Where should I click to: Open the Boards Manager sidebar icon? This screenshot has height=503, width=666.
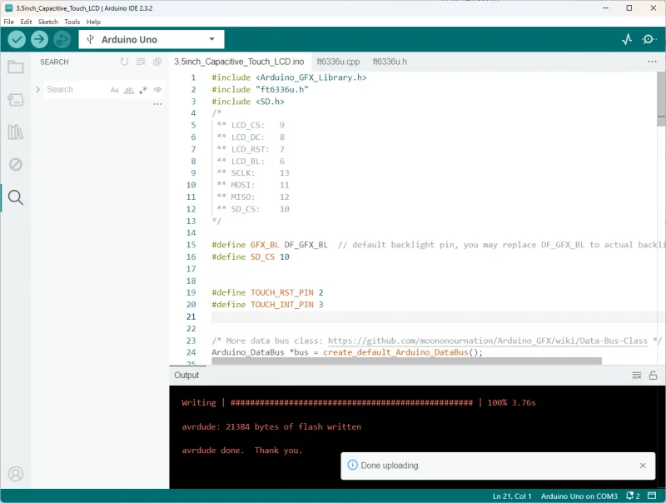[x=16, y=100]
